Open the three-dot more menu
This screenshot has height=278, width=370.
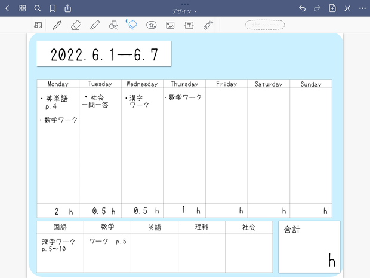coord(362,8)
